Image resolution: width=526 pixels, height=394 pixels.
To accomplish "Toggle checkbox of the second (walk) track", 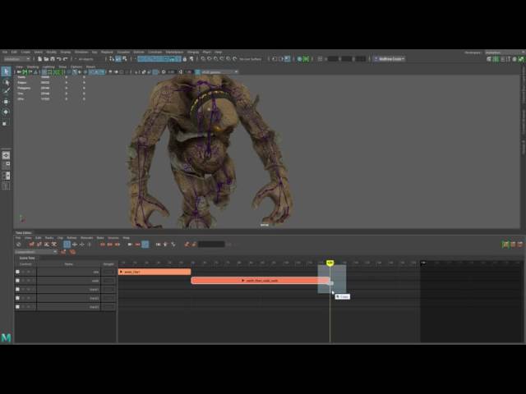I will [17, 281].
